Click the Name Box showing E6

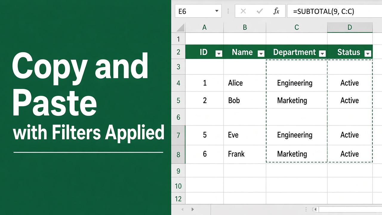[x=198, y=11]
